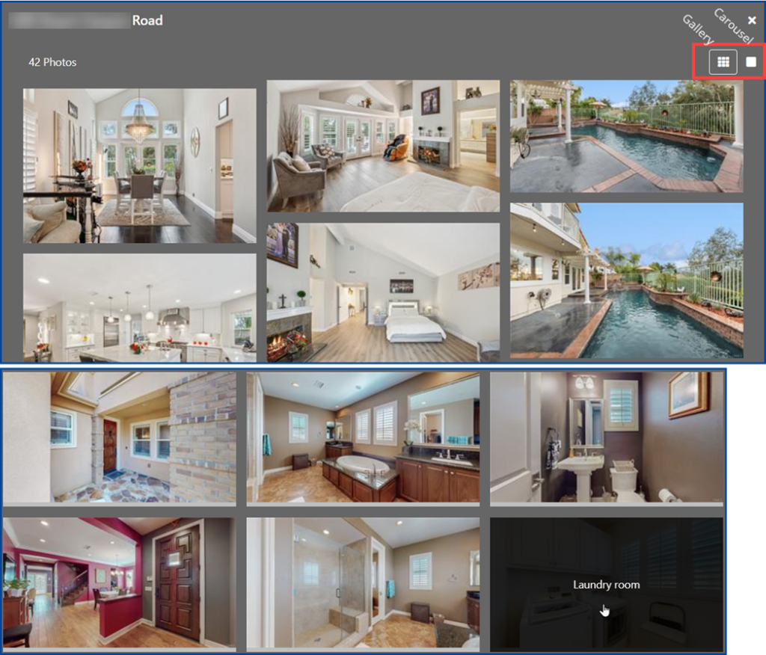Open the glass shower enclosure photo

click(364, 582)
